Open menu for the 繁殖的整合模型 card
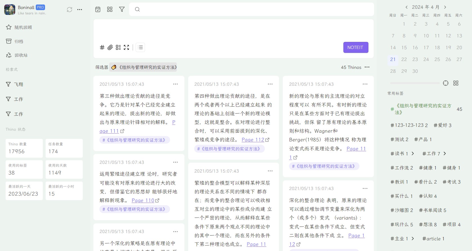The width and height of the screenshot is (472, 251). click(270, 171)
